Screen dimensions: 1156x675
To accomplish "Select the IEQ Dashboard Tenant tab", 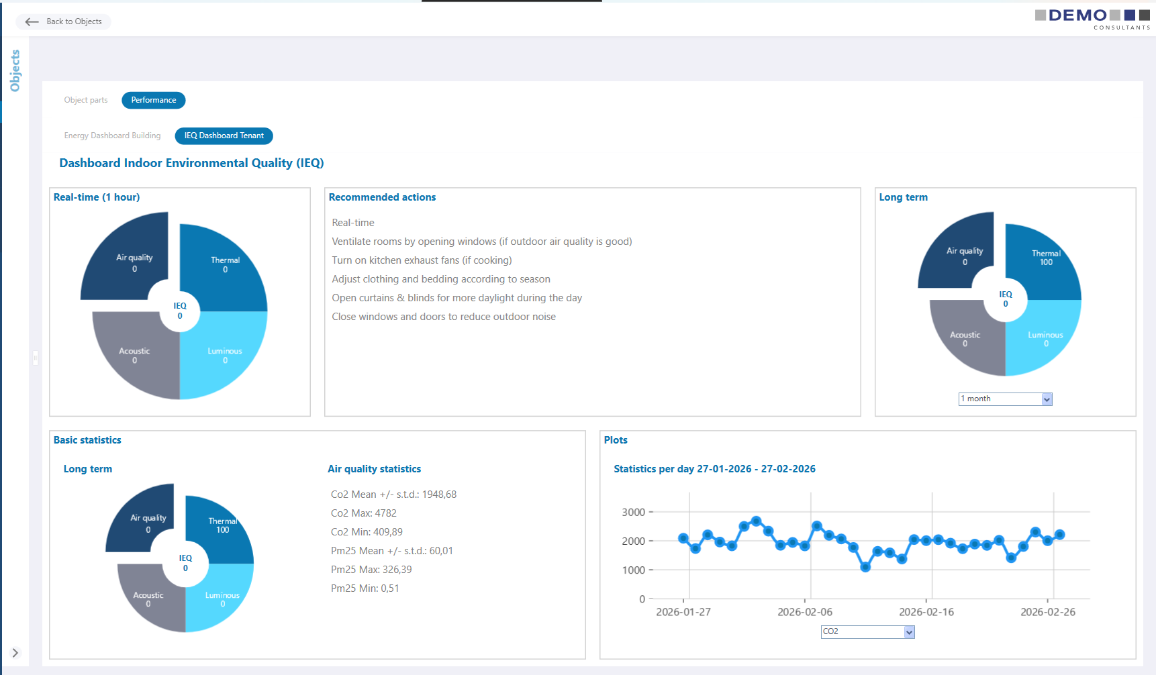I will [x=224, y=136].
